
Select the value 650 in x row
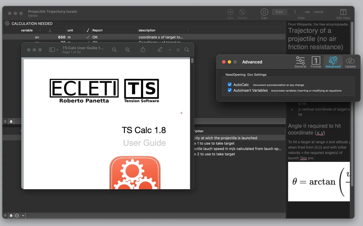pyautogui.click(x=62, y=37)
